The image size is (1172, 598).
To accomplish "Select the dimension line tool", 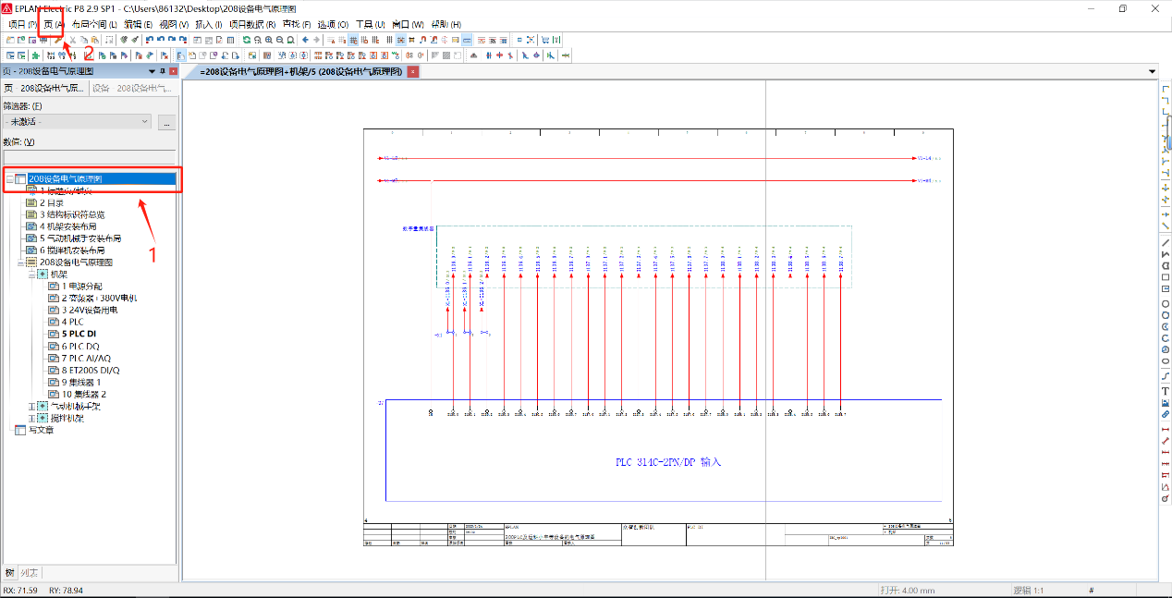I will click(x=1166, y=431).
